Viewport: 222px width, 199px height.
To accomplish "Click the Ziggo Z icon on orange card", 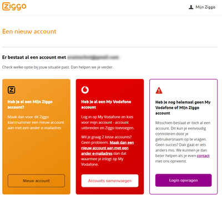I will [12, 90].
